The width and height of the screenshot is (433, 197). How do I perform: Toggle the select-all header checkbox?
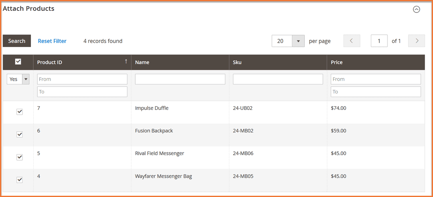pos(18,62)
